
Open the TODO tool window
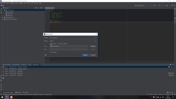point(26,92)
